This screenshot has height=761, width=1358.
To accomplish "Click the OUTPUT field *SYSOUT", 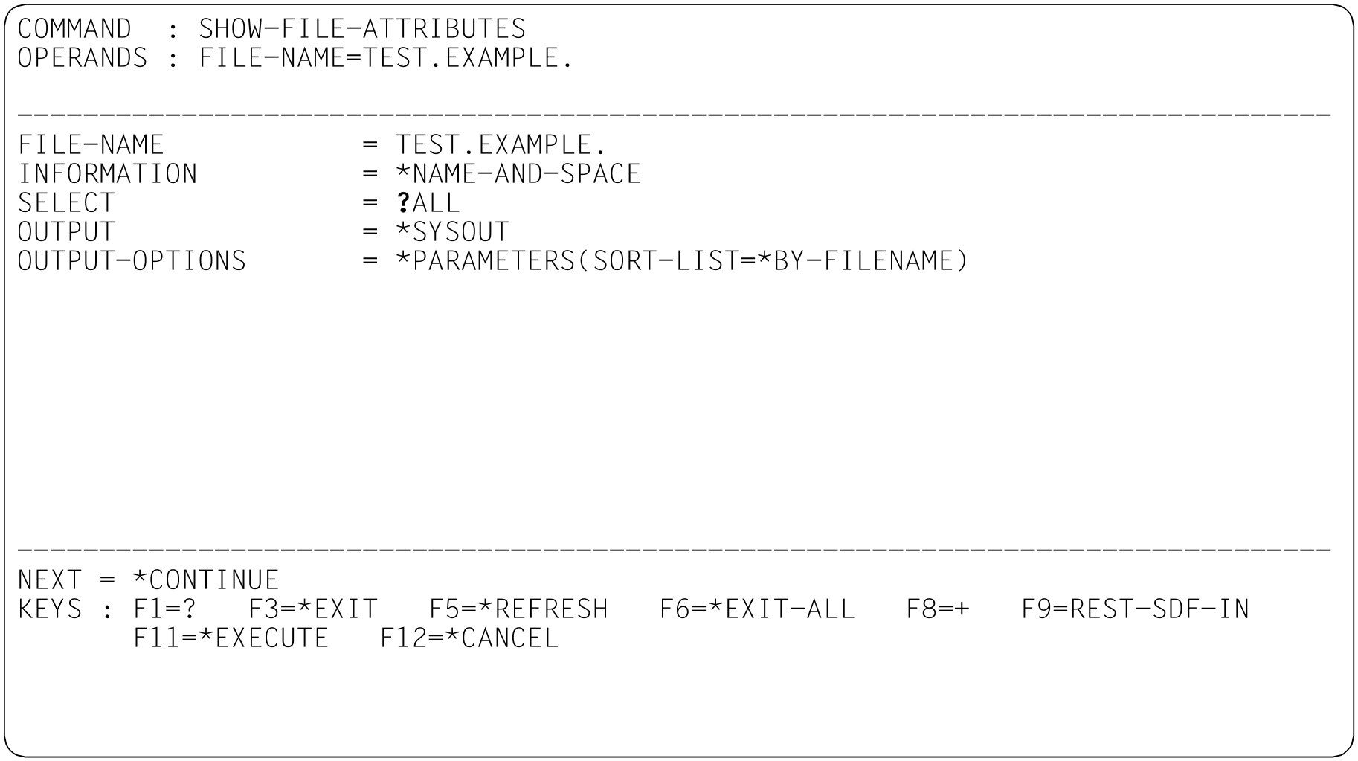I will [x=452, y=231].
